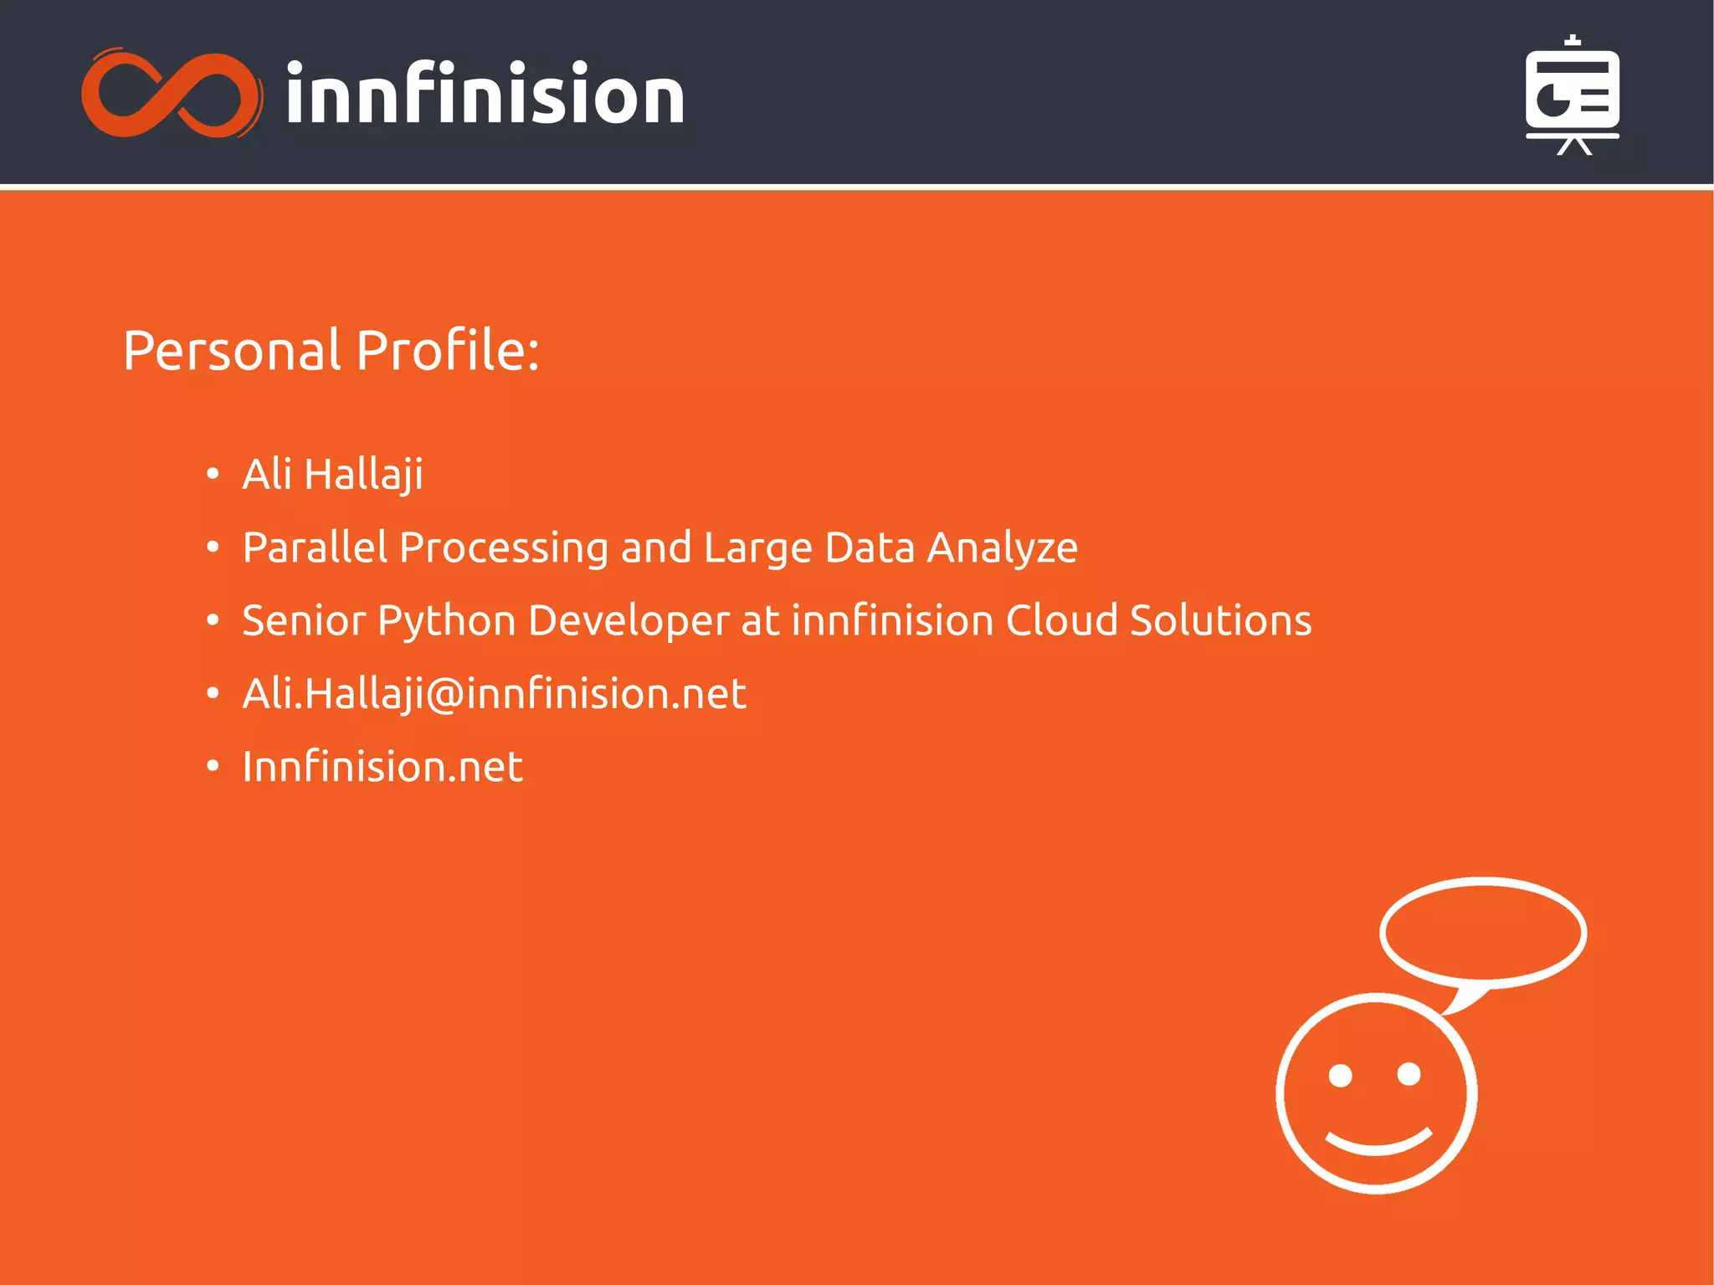The image size is (1714, 1285).
Task: Click the empty speech bubble
Action: click(x=1483, y=931)
